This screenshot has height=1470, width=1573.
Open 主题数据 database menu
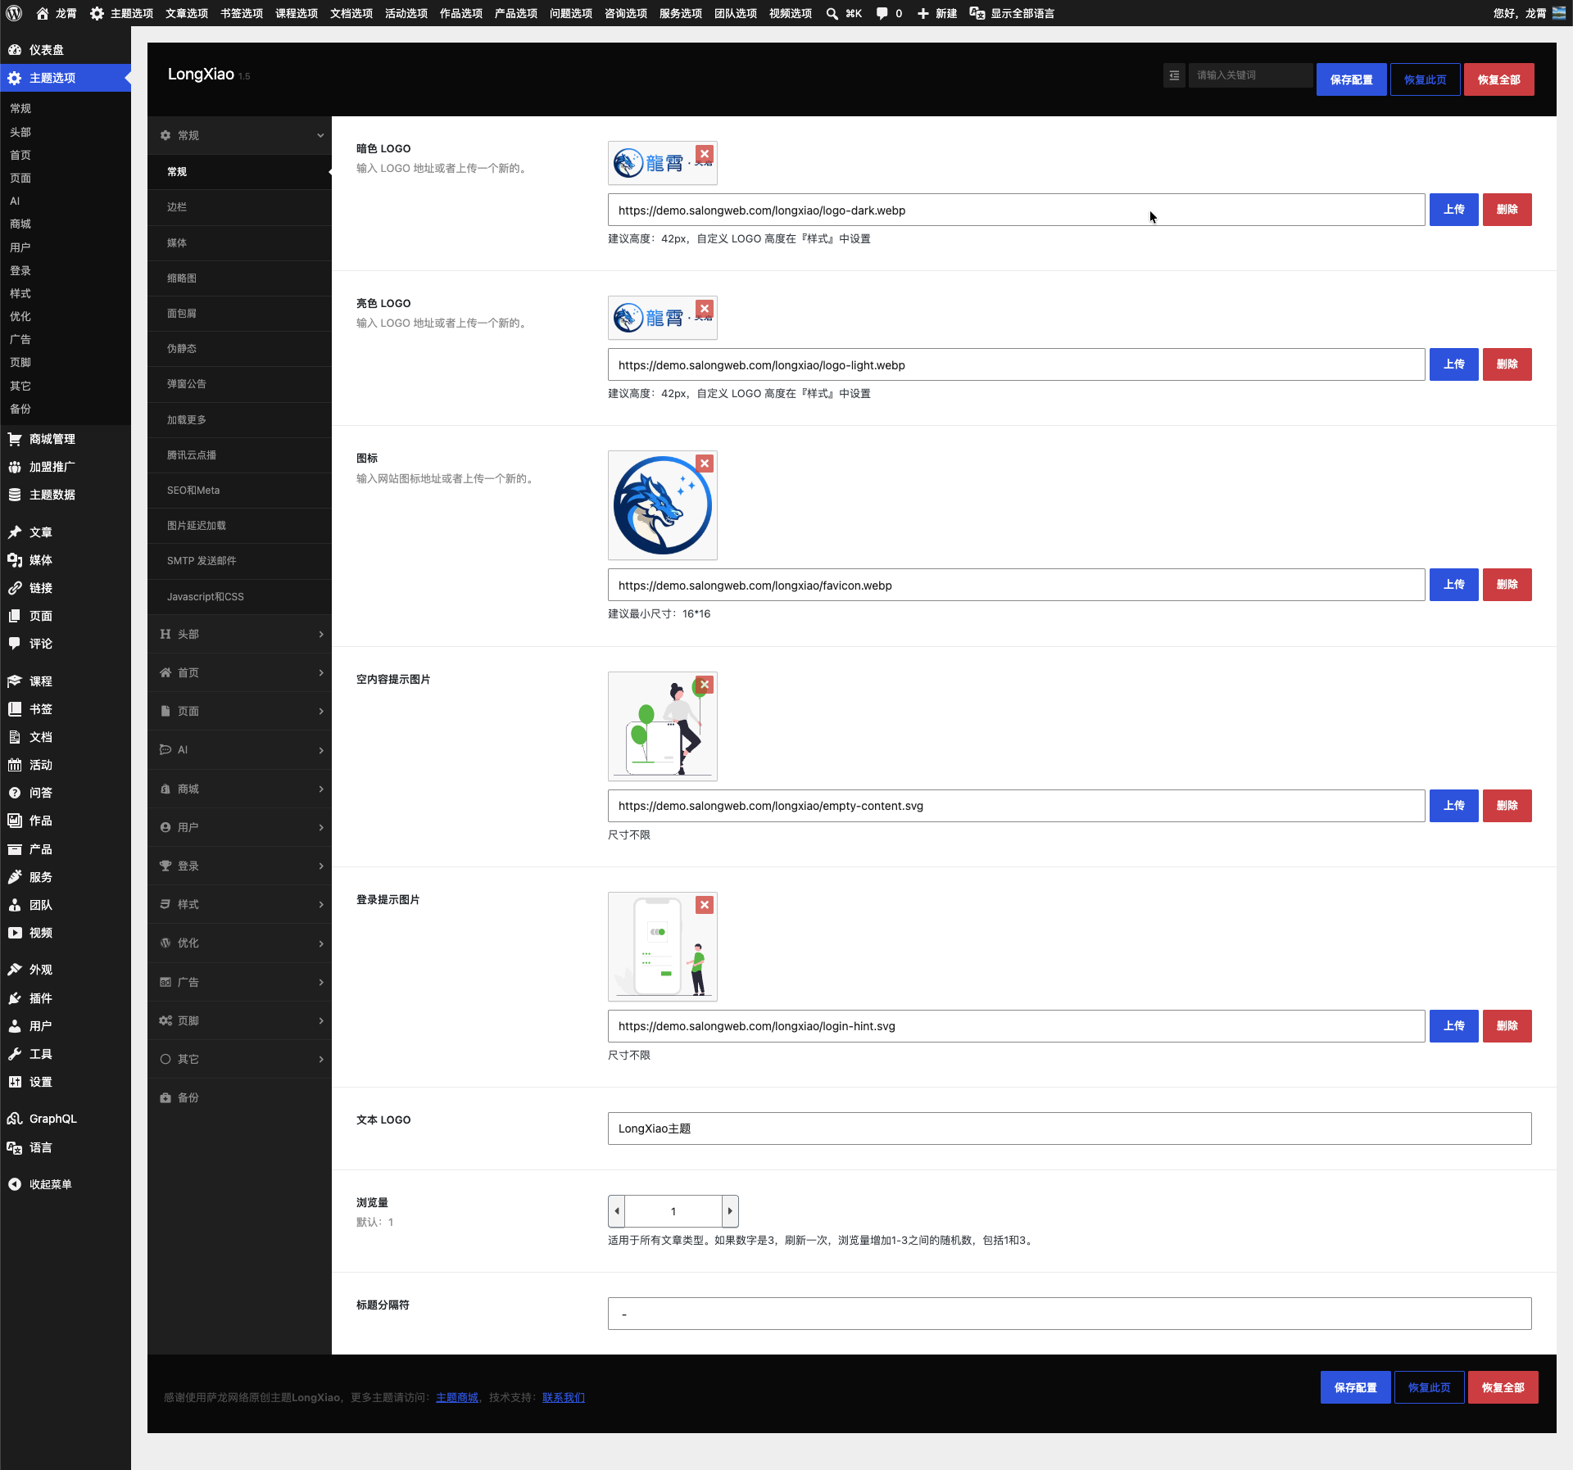pyautogui.click(x=66, y=495)
